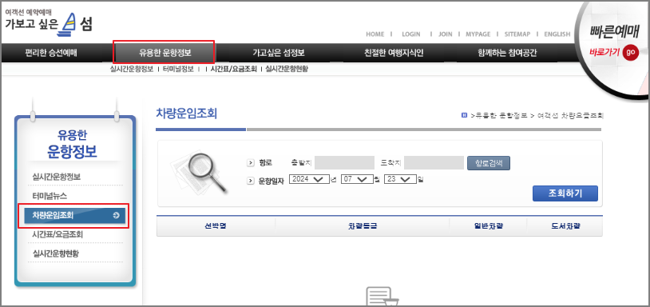The image size is (650, 307).
Task: Open the year dropdown showing 2024
Action: 309,179
